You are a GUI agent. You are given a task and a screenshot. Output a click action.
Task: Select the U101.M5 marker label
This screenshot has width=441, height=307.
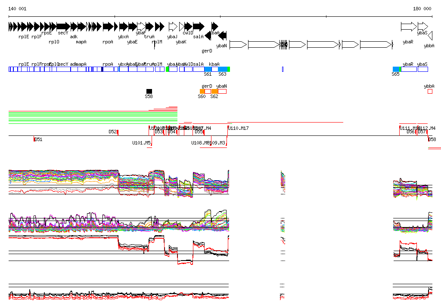pos(141,143)
